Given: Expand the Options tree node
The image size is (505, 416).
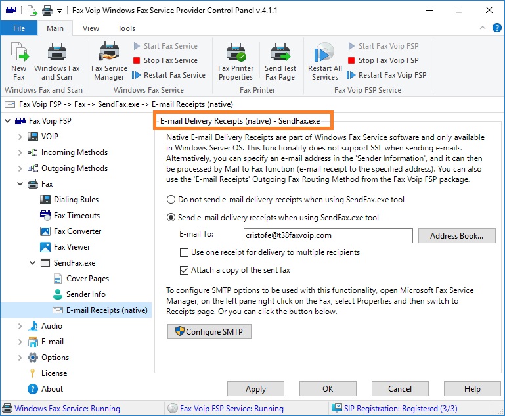Looking at the screenshot, I should coord(20,358).
